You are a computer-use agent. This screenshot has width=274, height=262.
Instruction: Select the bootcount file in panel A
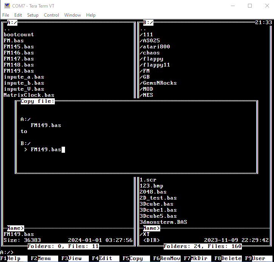pyautogui.click(x=19, y=35)
